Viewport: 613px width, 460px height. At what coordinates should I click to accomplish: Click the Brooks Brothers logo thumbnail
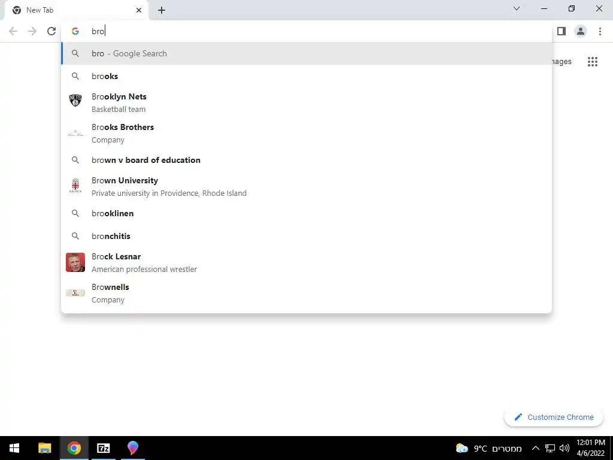(75, 134)
